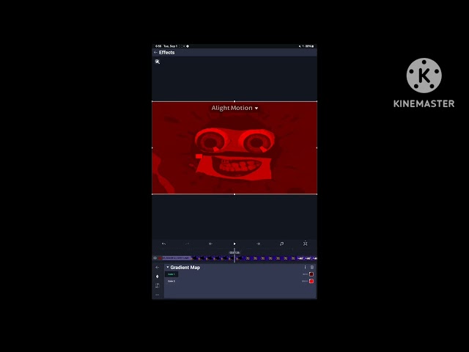Tap the Effects panel title

(167, 52)
